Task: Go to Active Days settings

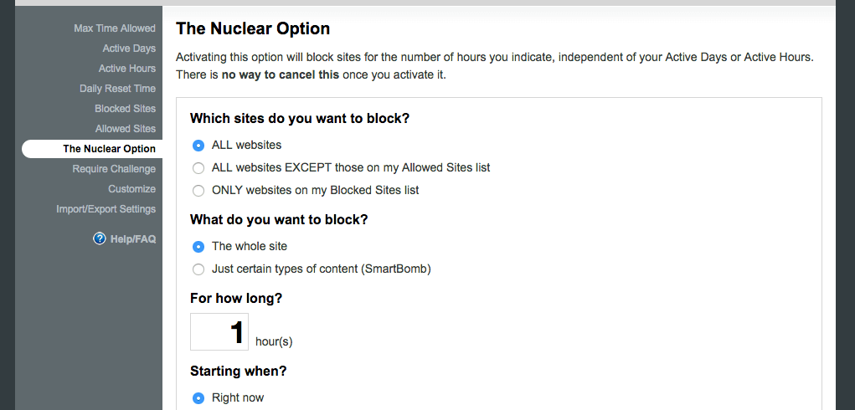Action: pyautogui.click(x=129, y=49)
